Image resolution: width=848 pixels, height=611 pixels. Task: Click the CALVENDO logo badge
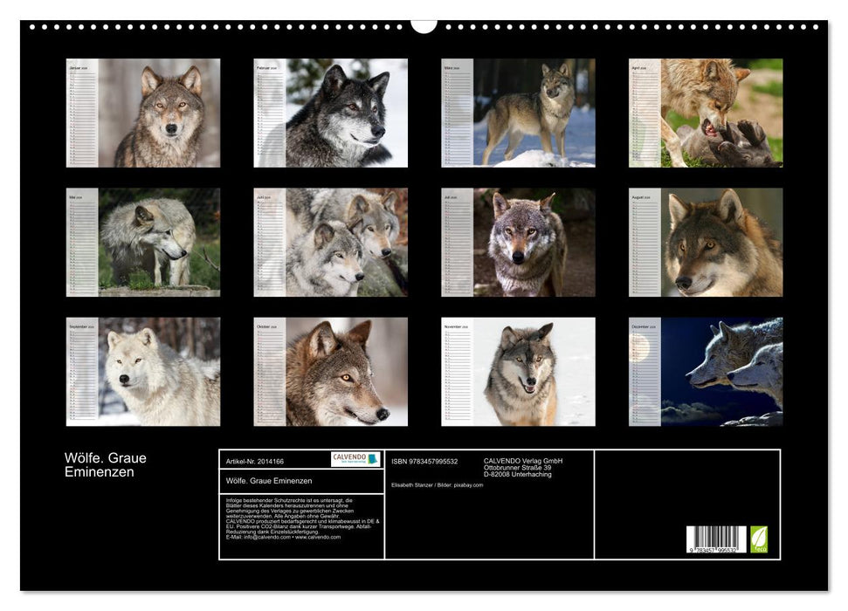355,459
